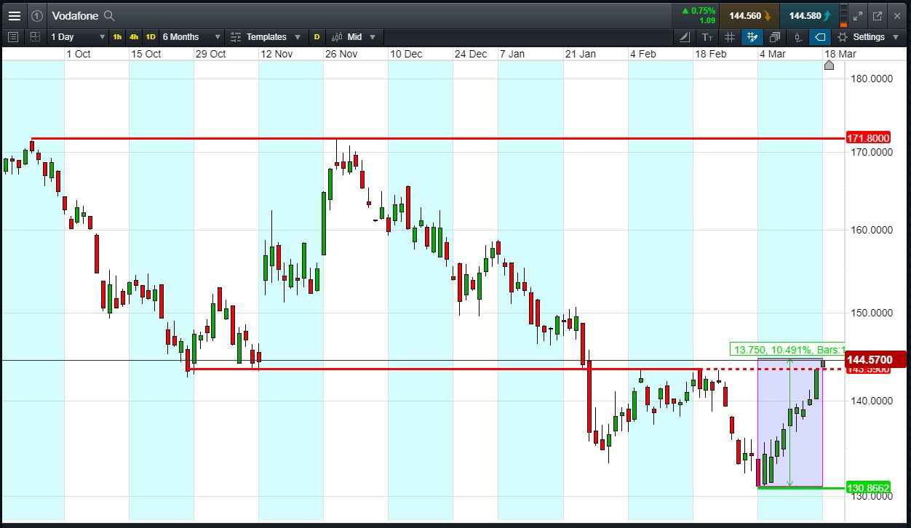Image resolution: width=911 pixels, height=528 pixels.
Task: Open the 6 Months range dropdown
Action: [191, 36]
